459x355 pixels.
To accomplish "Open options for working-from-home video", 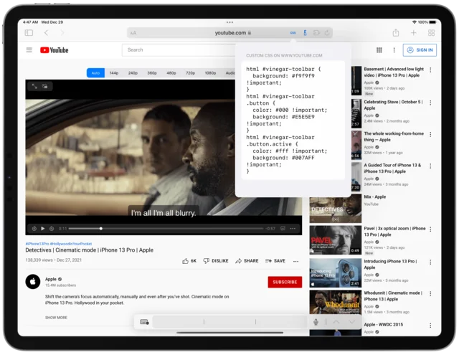I will tap(430, 134).
